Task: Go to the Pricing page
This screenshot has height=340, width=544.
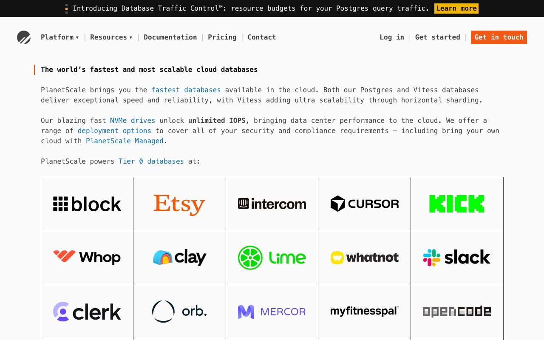Action: click(222, 37)
